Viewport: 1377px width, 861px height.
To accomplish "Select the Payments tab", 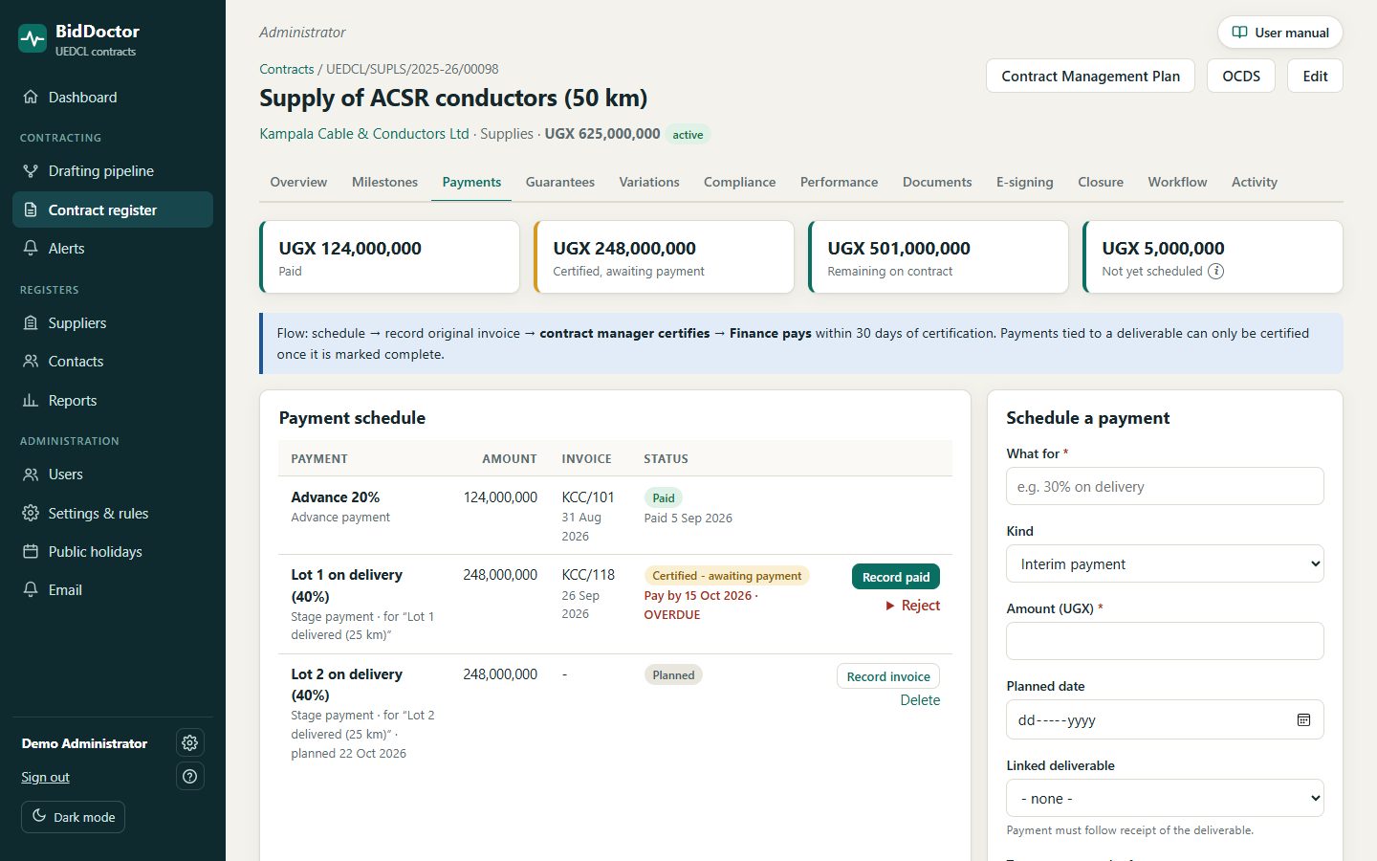I will tap(471, 182).
